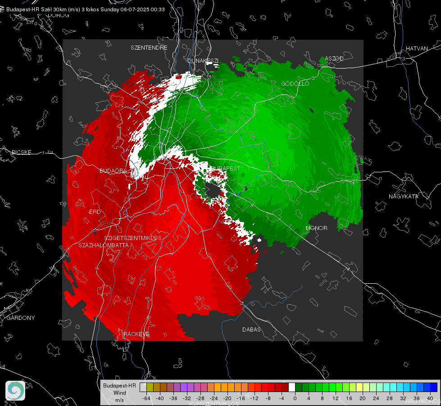Pick the olive swatch above -64
This screenshot has width=441, height=406.
(150, 387)
